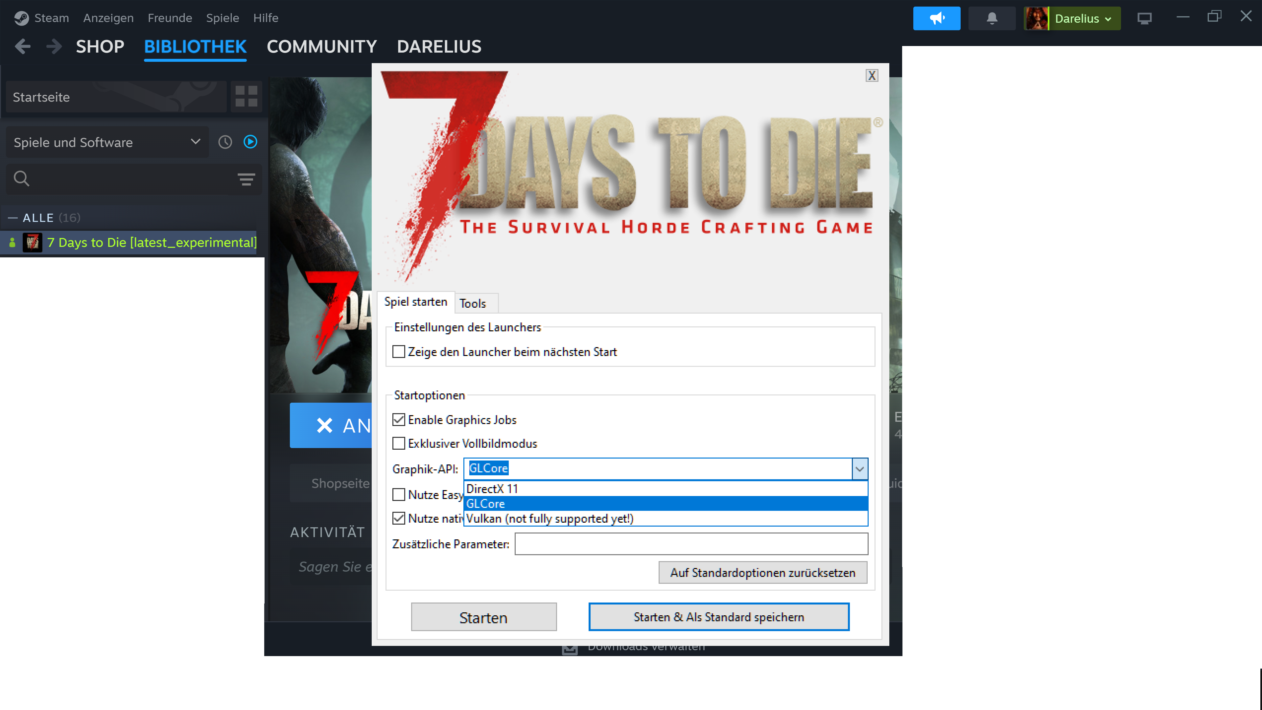Open the library grid view icon
Screen dimensions: 1262x710
246,96
